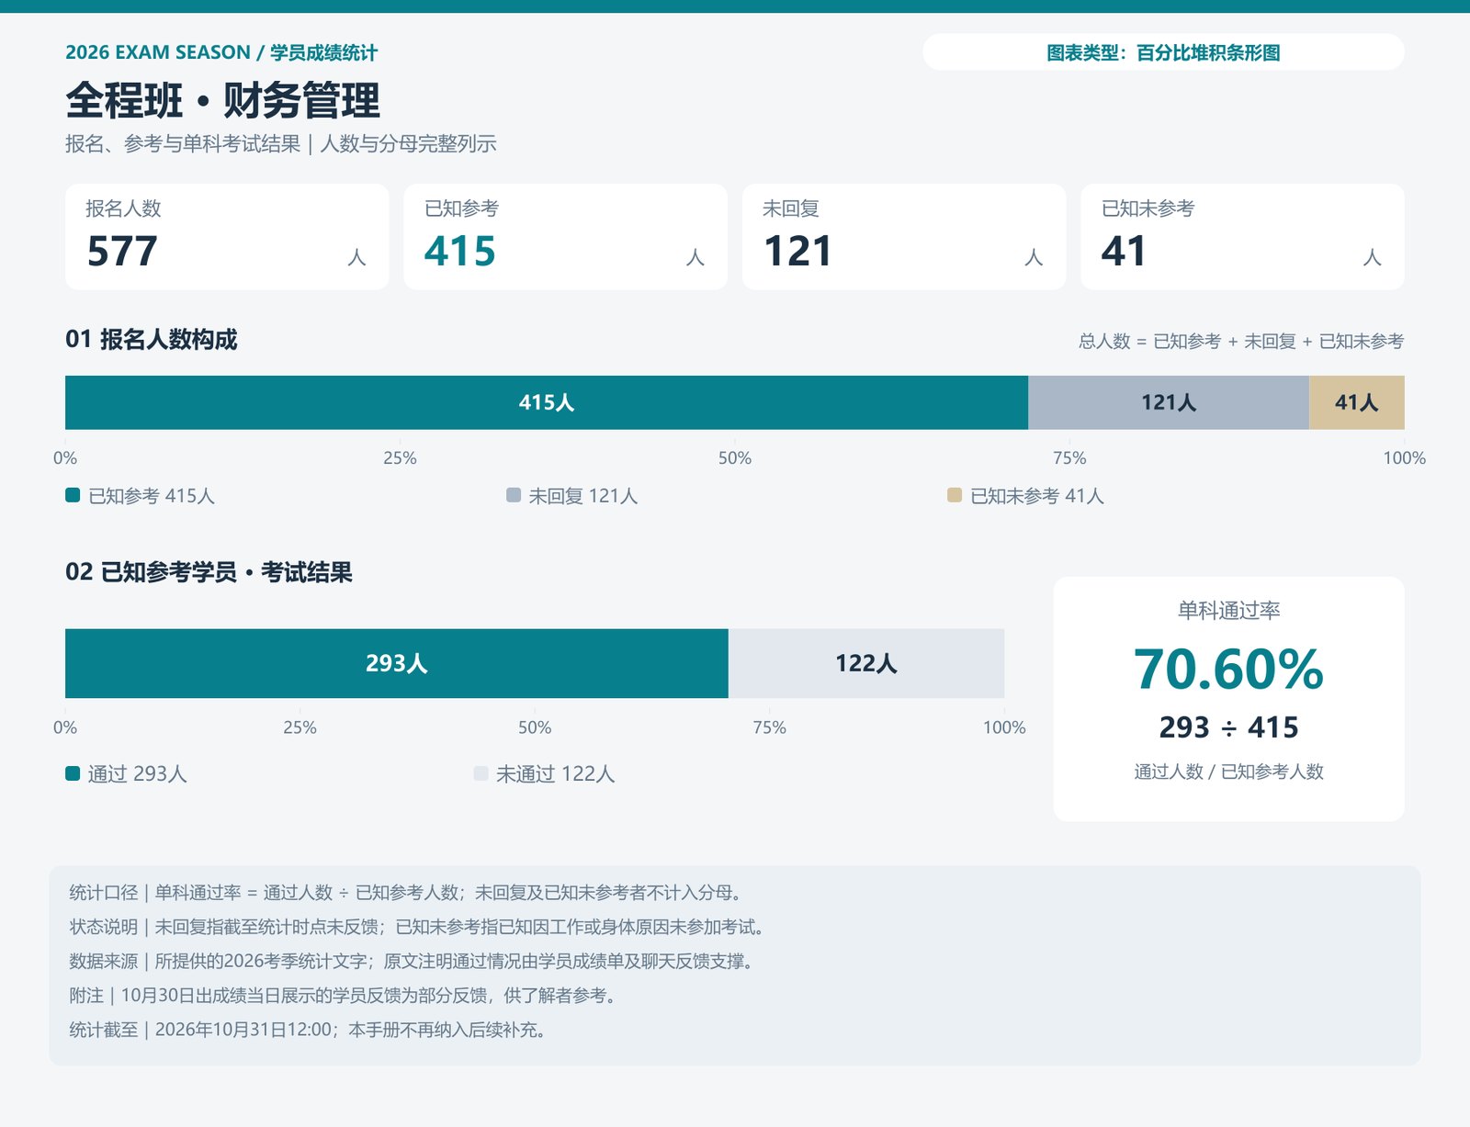
Task: Open the 已知未参考 41 card
Action: click(x=1242, y=237)
